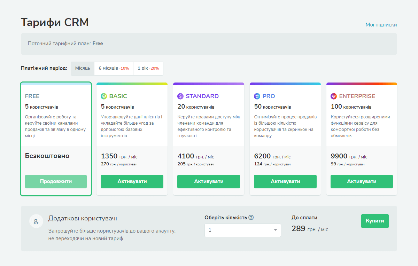
Task: Activate the PRO tariff plan
Action: 285,181
